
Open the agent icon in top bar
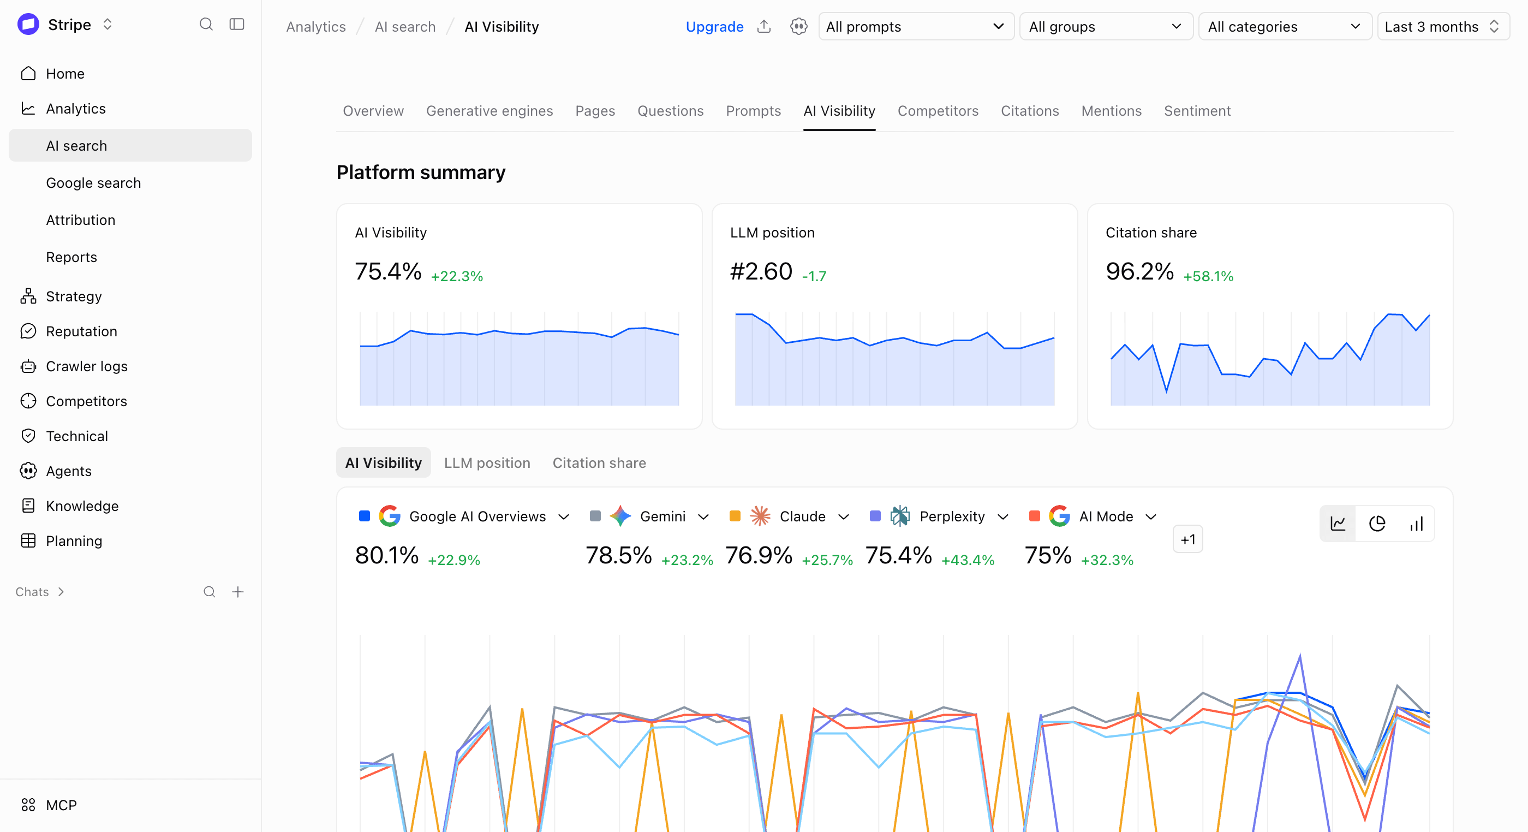798,26
